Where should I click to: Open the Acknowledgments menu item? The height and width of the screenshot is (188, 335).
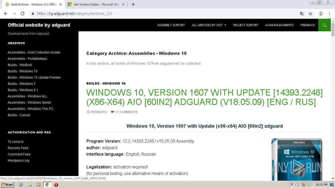click(x=279, y=25)
